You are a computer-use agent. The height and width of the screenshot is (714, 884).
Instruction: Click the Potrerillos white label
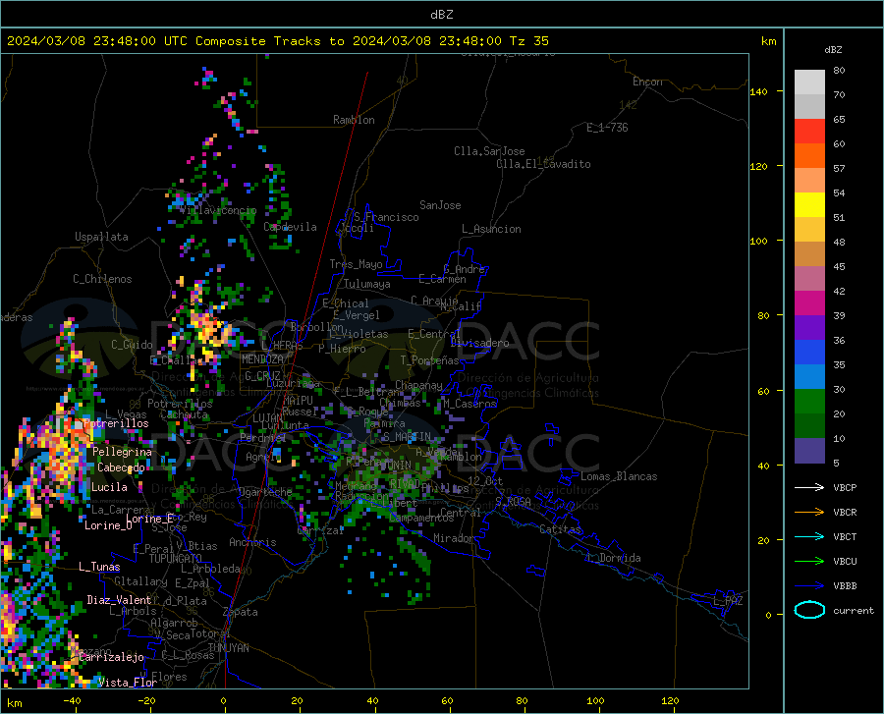tap(116, 423)
